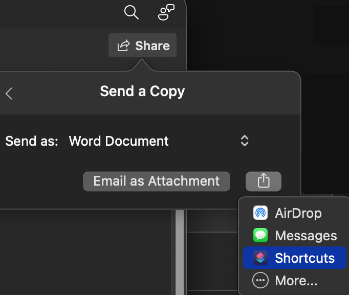
Task: Select Shortcuts in the share menu
Action: tap(294, 258)
